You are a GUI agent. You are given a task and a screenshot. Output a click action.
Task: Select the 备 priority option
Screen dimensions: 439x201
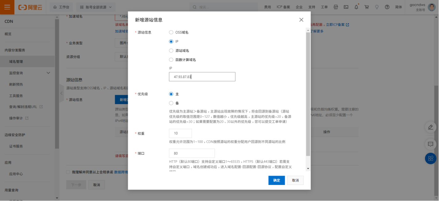click(x=171, y=103)
